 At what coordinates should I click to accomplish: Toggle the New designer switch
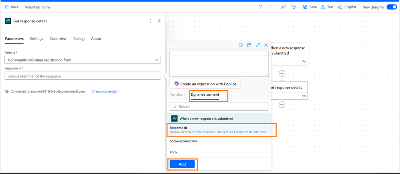click(392, 7)
